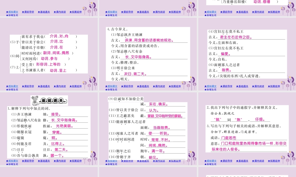Click the answer 君主左右近侍之臣。
Viewport: 296px width, 177px height.
coord(236,37)
